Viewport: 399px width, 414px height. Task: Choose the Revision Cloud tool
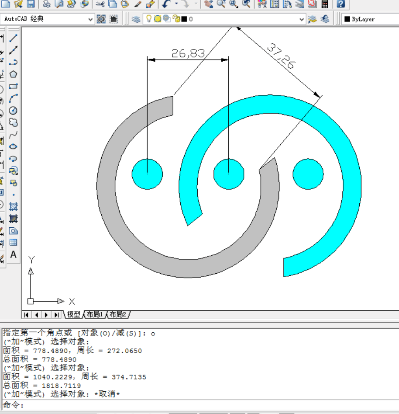click(14, 122)
